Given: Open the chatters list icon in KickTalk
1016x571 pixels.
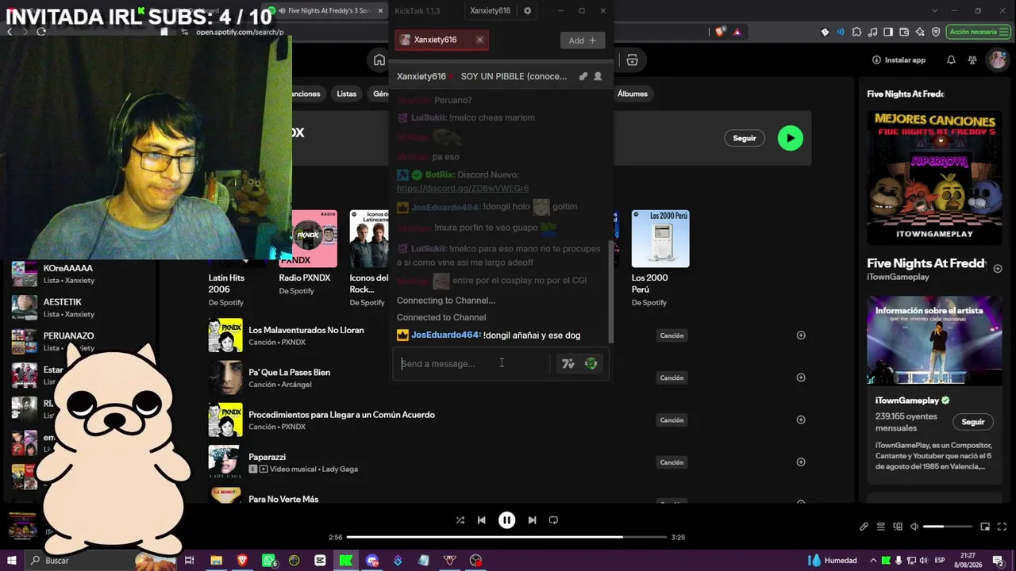Looking at the screenshot, I should [598, 76].
